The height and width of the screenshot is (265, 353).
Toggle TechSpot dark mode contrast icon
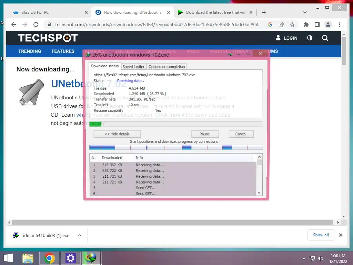(310, 38)
